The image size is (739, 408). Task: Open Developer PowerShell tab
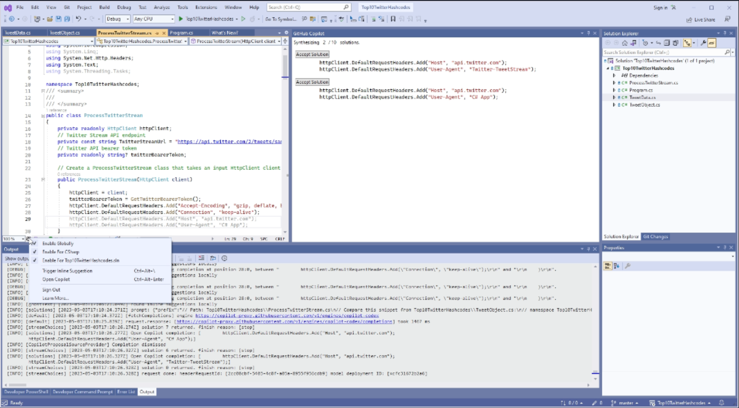[26, 391]
